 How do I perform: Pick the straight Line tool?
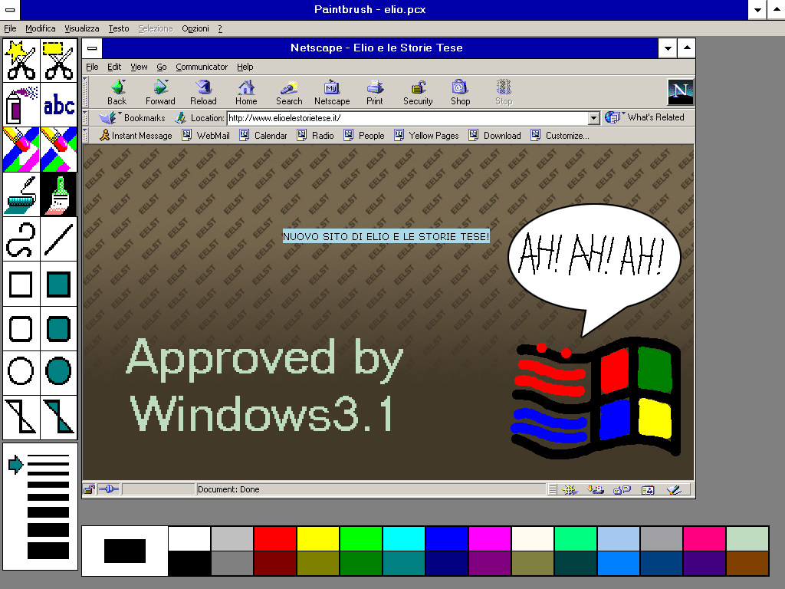pos(58,239)
